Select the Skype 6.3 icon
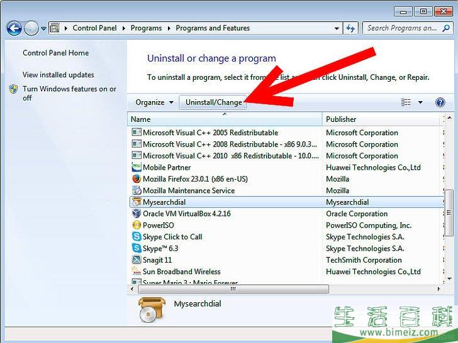Image resolution: width=458 pixels, height=343 pixels. pyautogui.click(x=137, y=248)
